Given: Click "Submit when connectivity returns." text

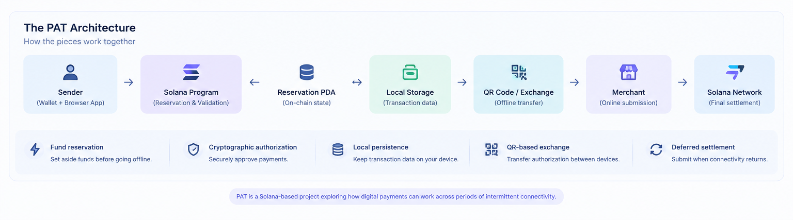Looking at the screenshot, I should (x=720, y=159).
